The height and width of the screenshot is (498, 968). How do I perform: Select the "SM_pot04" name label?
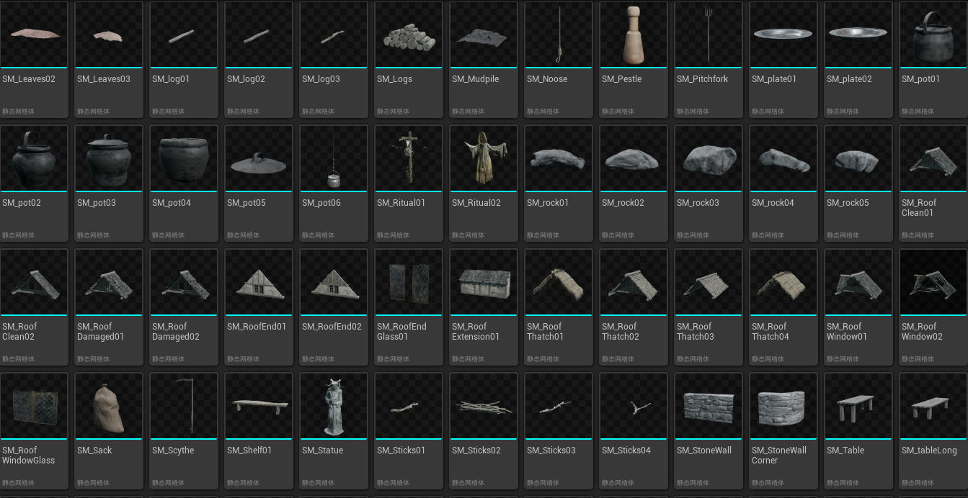coord(172,203)
